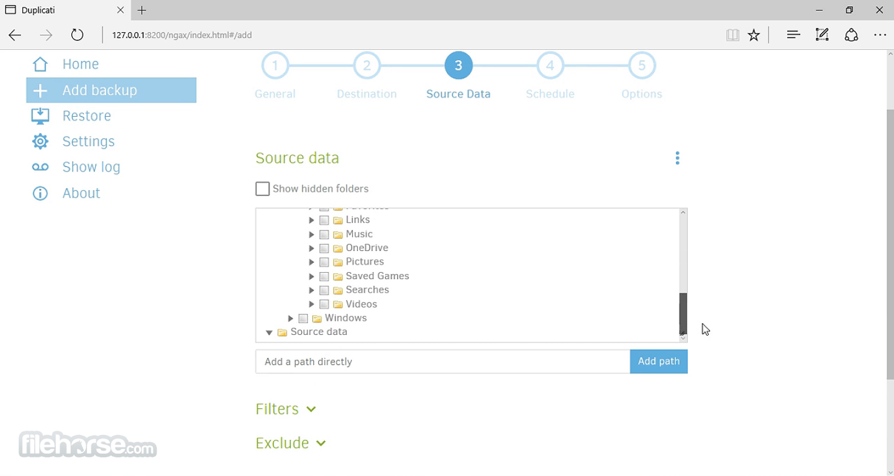Expand the Pictures folder tree node
Screen dimensions: 894x476
tap(311, 262)
